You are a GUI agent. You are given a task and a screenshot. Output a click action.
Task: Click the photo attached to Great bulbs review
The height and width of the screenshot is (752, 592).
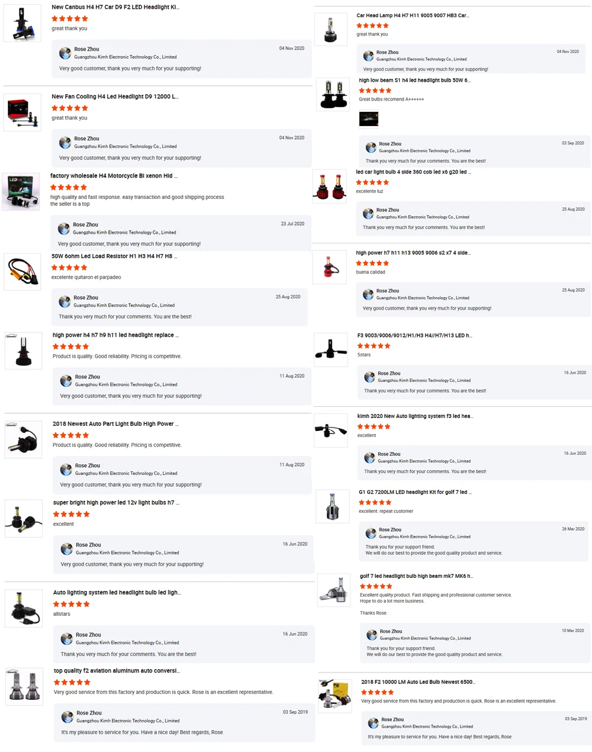(x=369, y=118)
